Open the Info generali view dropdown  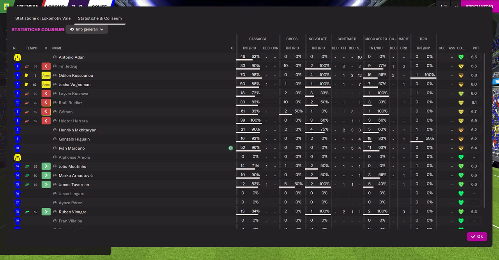[87, 29]
